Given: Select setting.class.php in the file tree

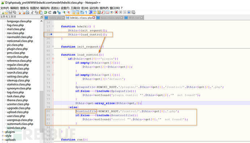Looking at the screenshot, I should [x=17, y=77].
